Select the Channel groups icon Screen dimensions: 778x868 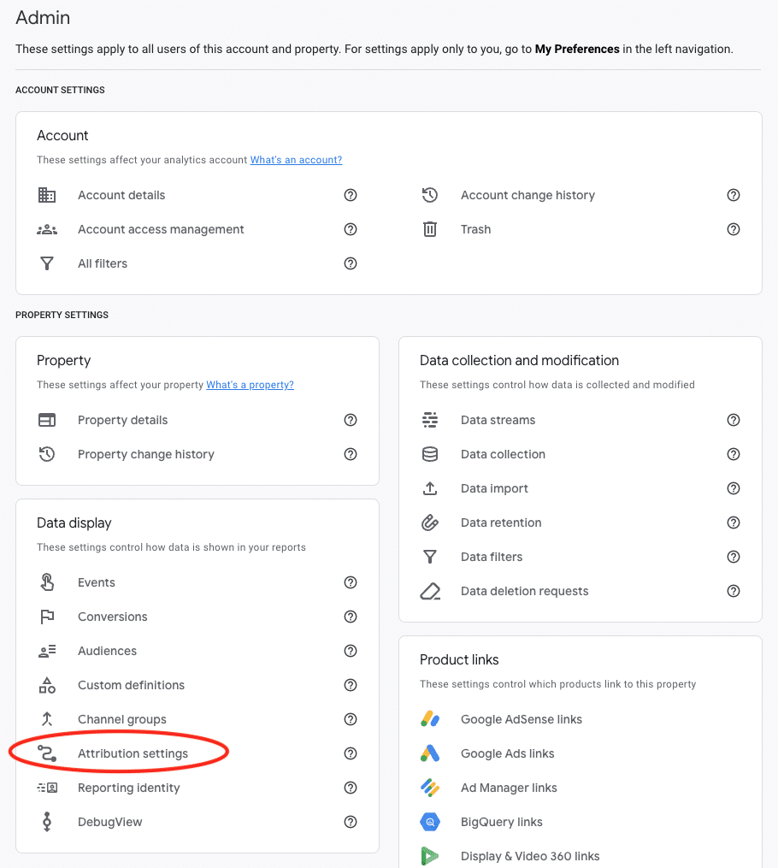[x=47, y=719]
